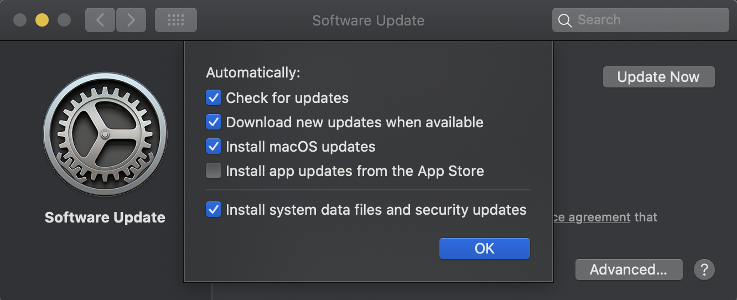Viewport: 737px width, 300px height.
Task: Click the gray close window button
Action: click(x=20, y=20)
